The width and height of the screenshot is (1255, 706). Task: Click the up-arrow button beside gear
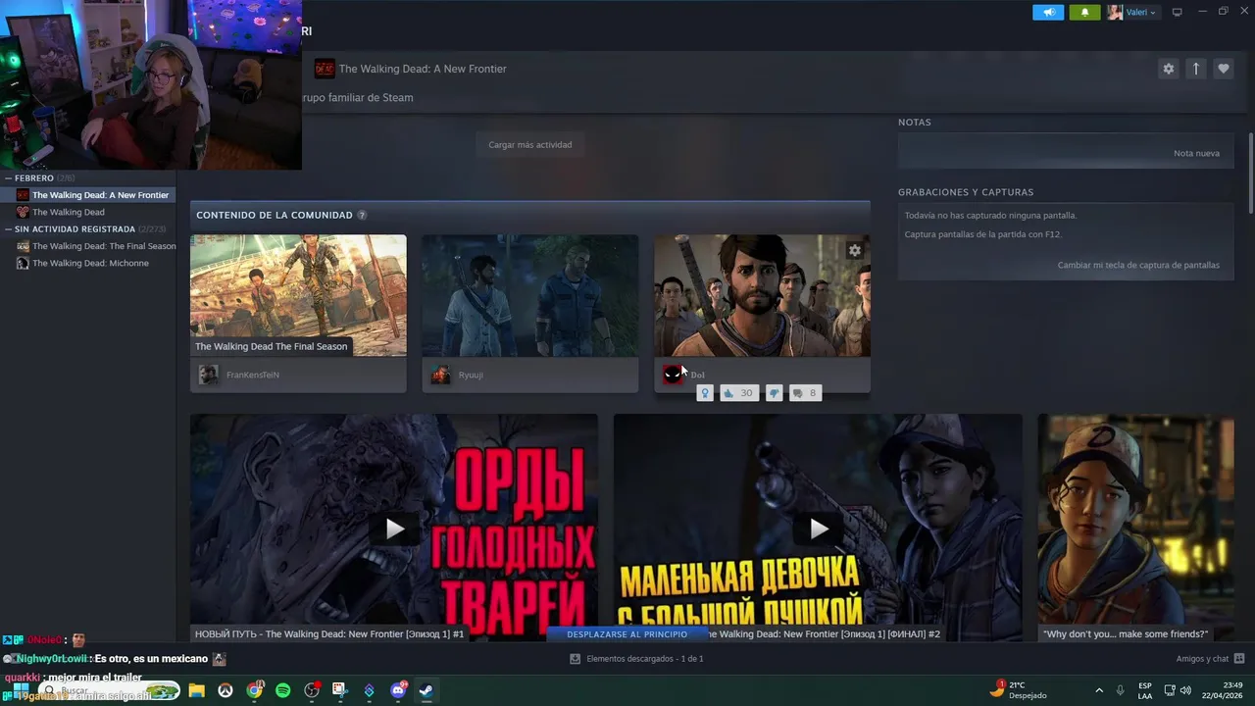point(1195,69)
